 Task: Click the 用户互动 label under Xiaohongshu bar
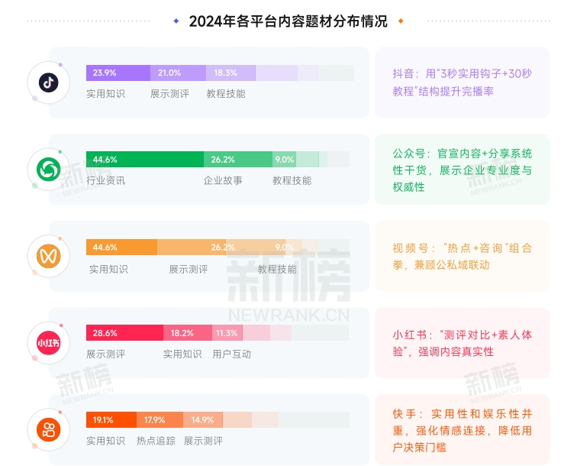[x=231, y=354]
